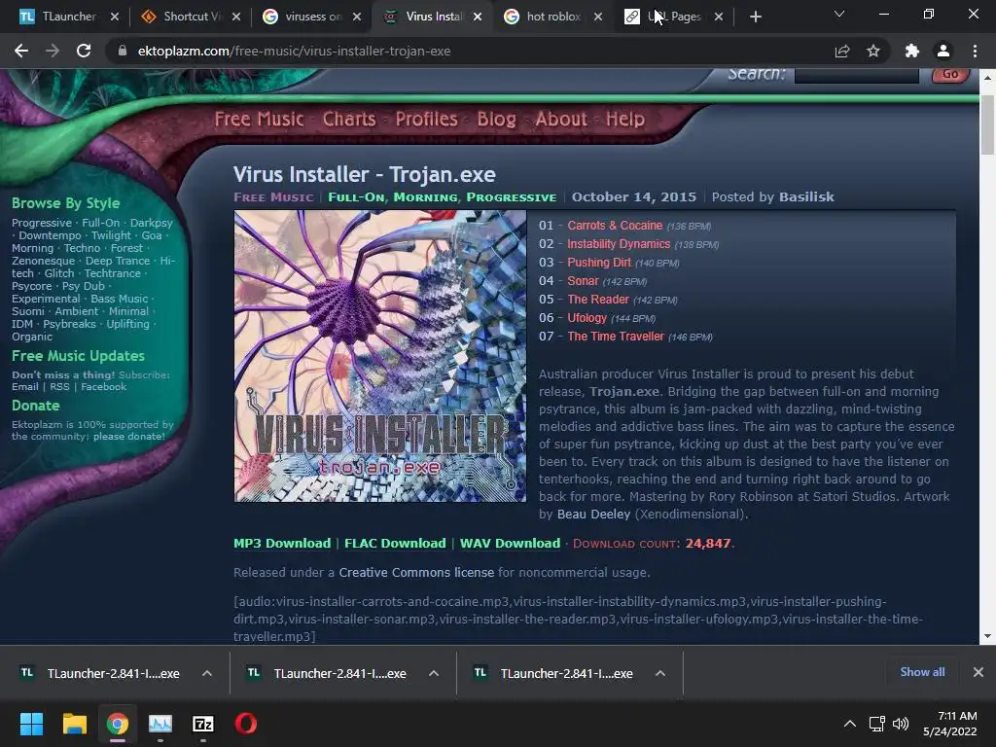
Task: Open the Chrome profile icon
Action: click(943, 51)
